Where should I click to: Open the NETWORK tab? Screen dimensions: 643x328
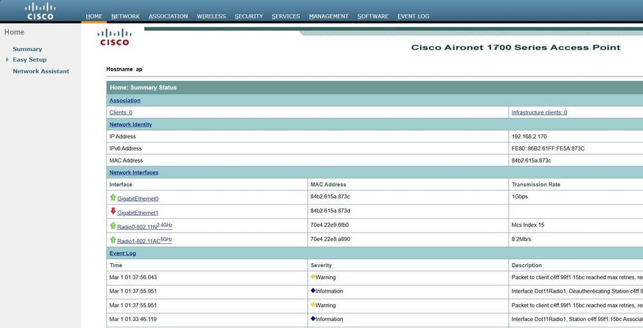(x=125, y=17)
